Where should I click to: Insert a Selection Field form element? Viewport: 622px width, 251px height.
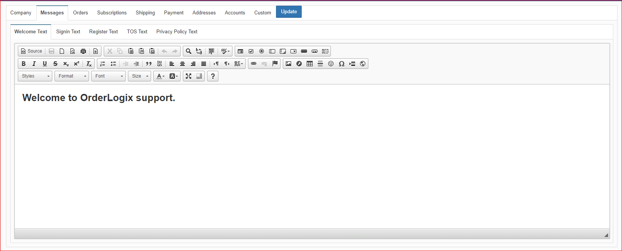point(293,51)
